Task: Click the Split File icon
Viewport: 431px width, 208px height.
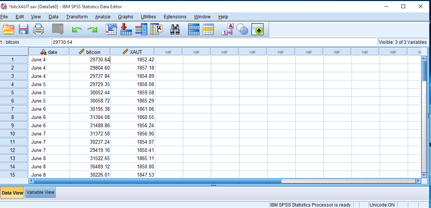Action: pyautogui.click(x=193, y=29)
